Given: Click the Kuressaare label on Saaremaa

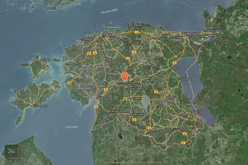Looking at the screenshot, I should tap(40, 106).
